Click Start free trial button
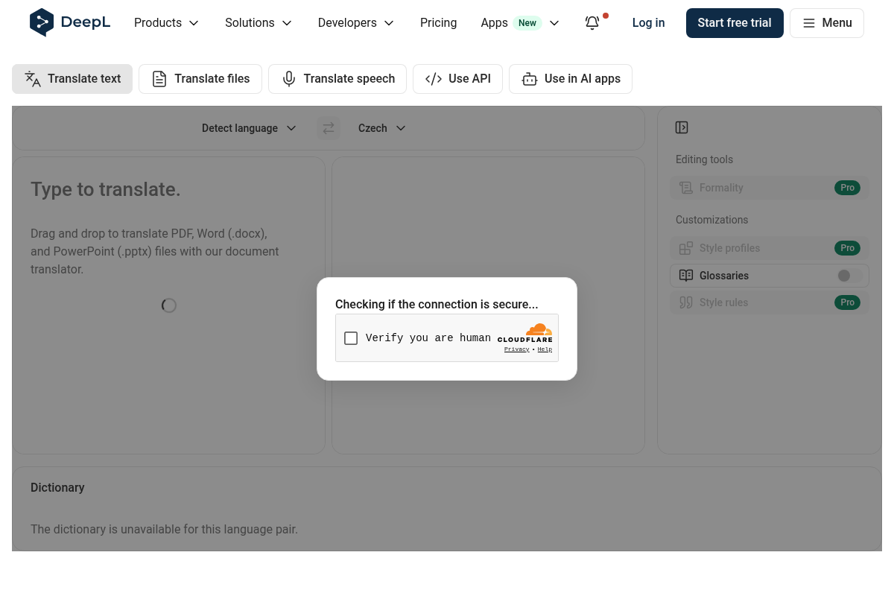 (x=735, y=23)
